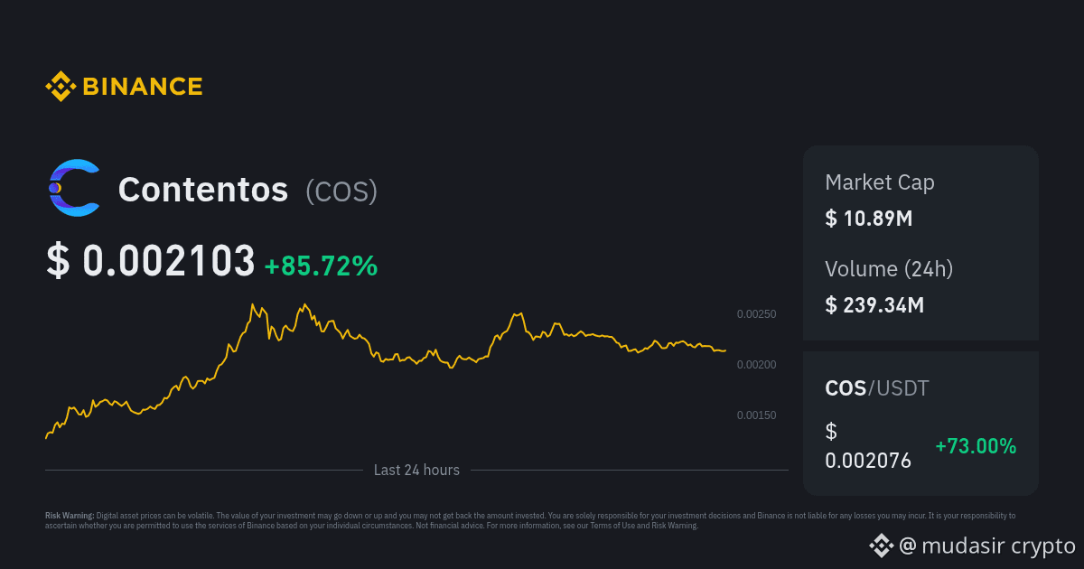Viewport: 1084px width, 569px height.
Task: Read the Risk Warning disclaimer text
Action: [530, 520]
